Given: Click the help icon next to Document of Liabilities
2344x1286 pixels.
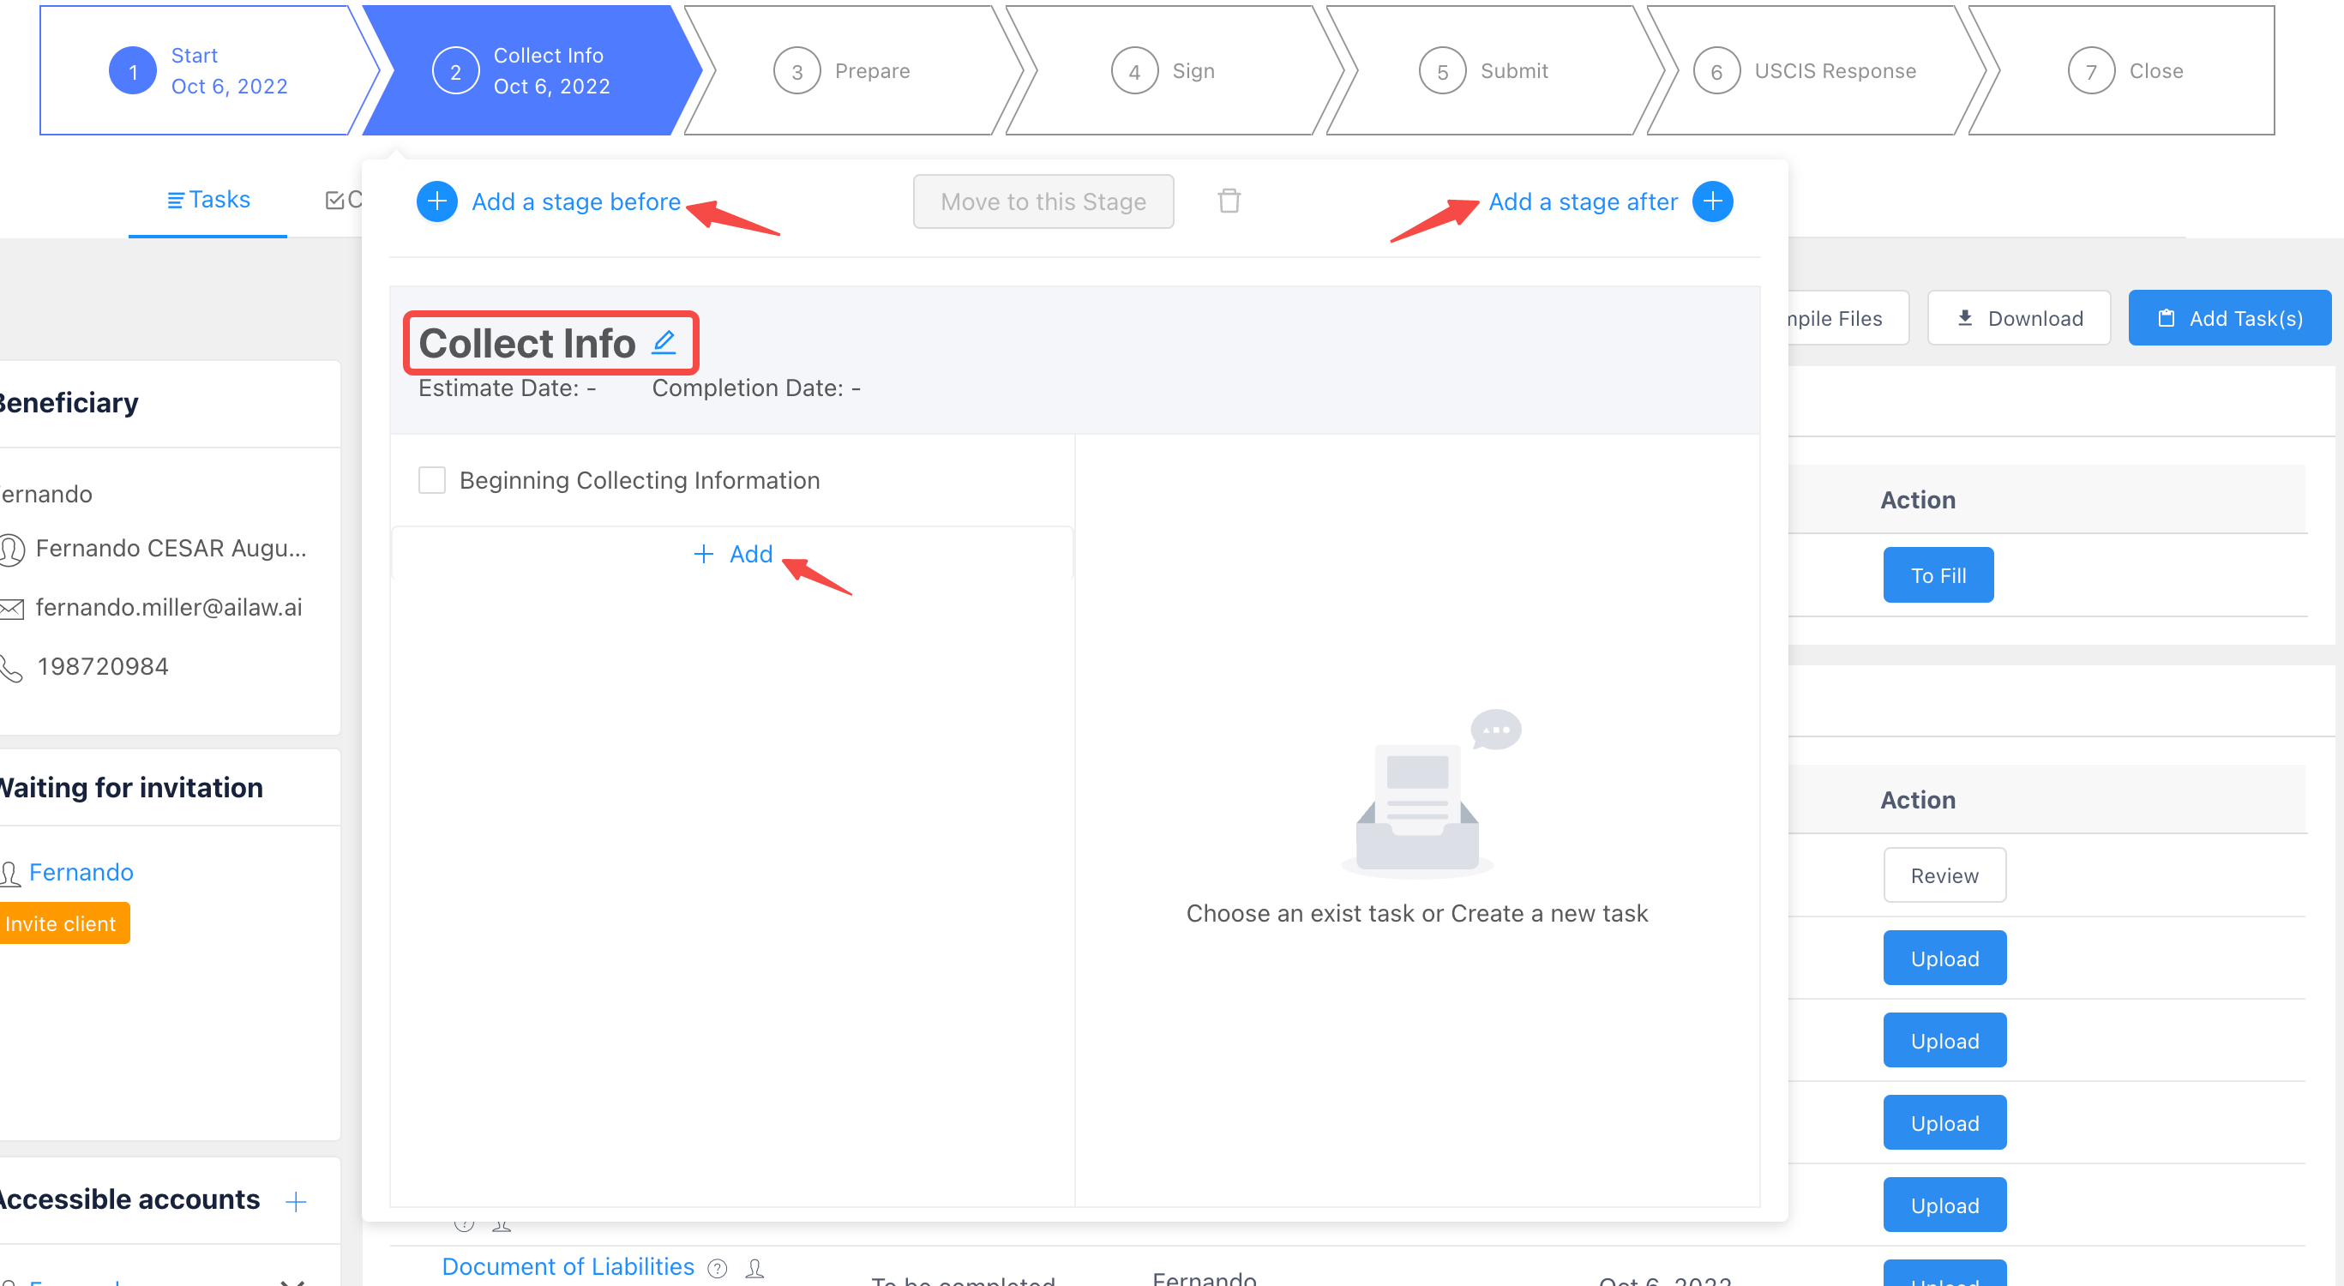Looking at the screenshot, I should point(718,1268).
